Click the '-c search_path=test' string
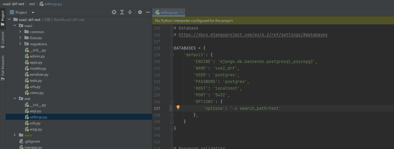Image resolution: width=394 pixels, height=149 pixels. 255,109
